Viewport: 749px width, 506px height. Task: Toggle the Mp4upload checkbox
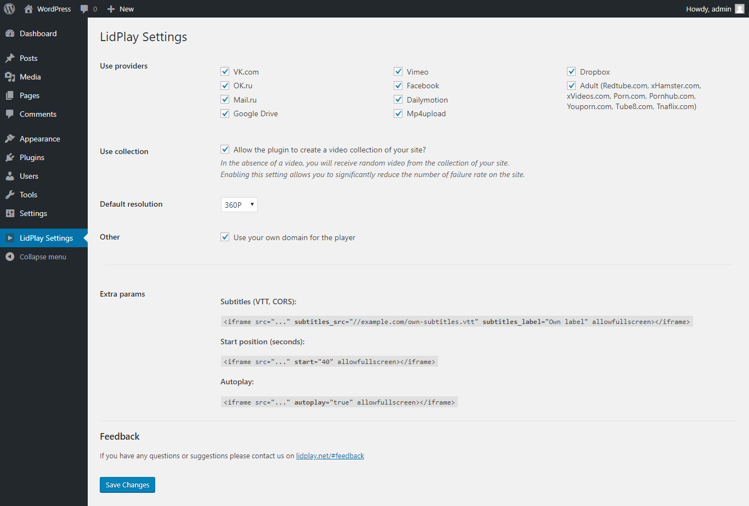(398, 113)
